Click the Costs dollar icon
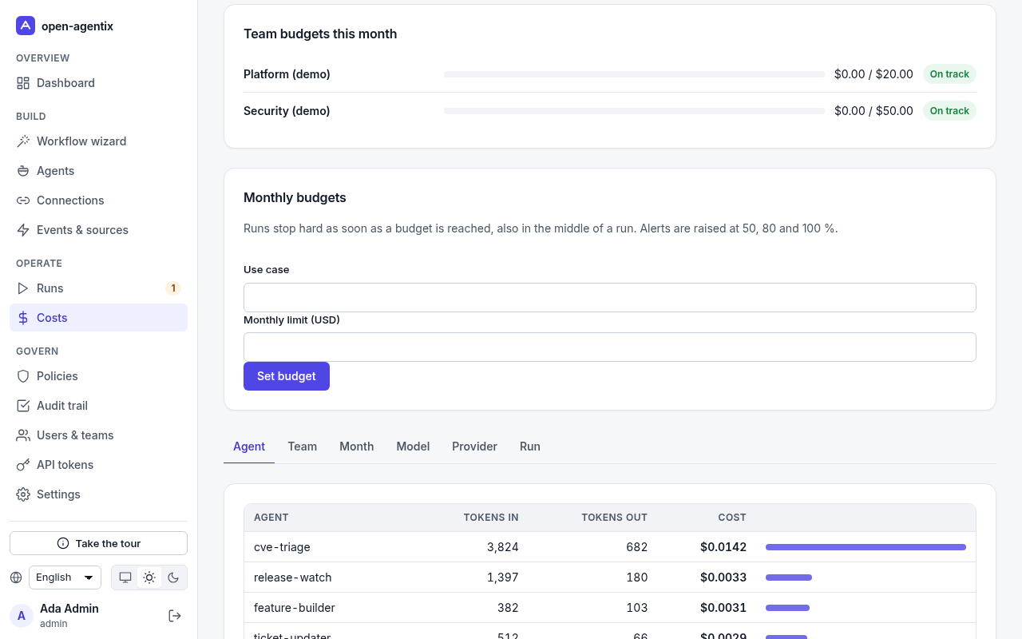The height and width of the screenshot is (639, 1022). tap(23, 318)
